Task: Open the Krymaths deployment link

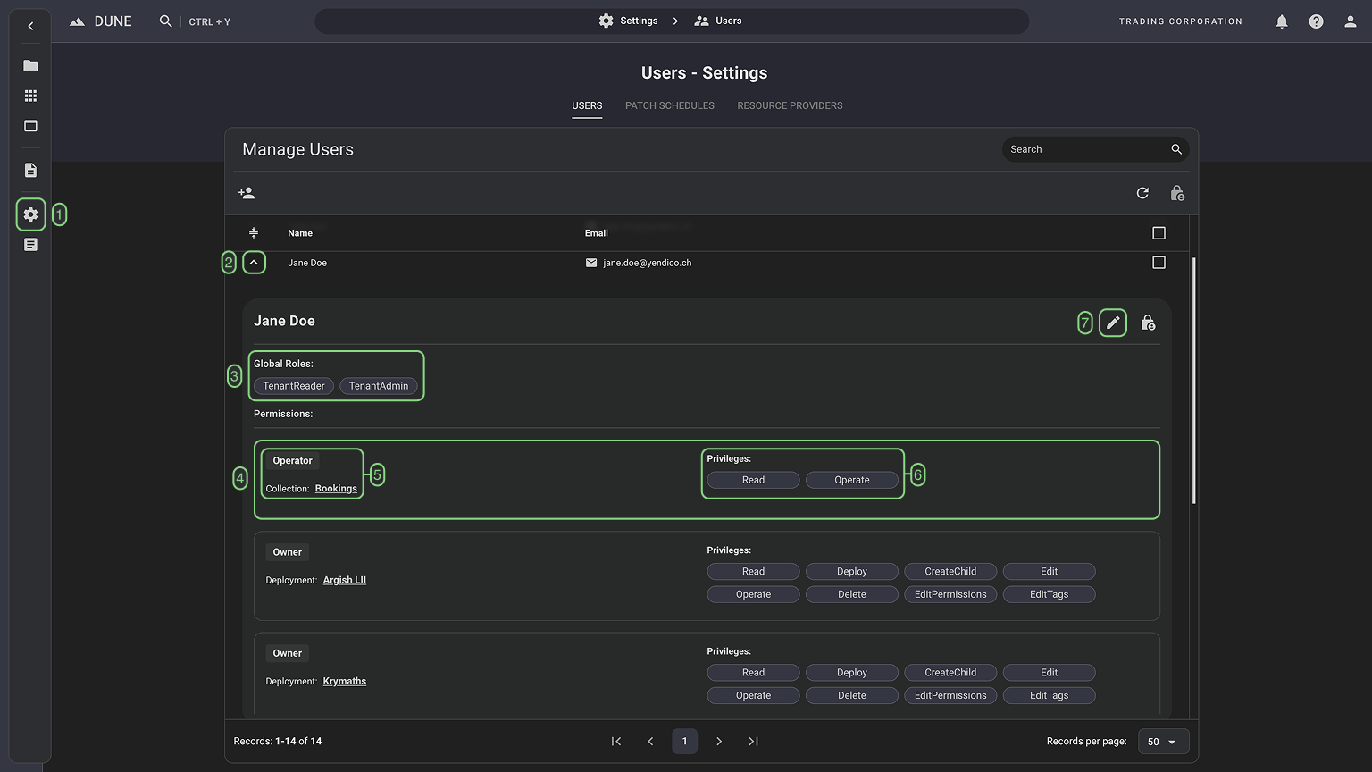Action: [x=344, y=681]
